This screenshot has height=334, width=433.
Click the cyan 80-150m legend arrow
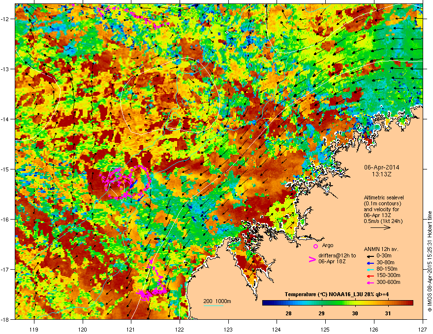tap(370, 269)
